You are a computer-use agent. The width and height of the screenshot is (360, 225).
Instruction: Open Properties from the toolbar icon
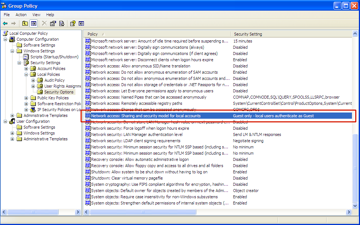[53, 23]
